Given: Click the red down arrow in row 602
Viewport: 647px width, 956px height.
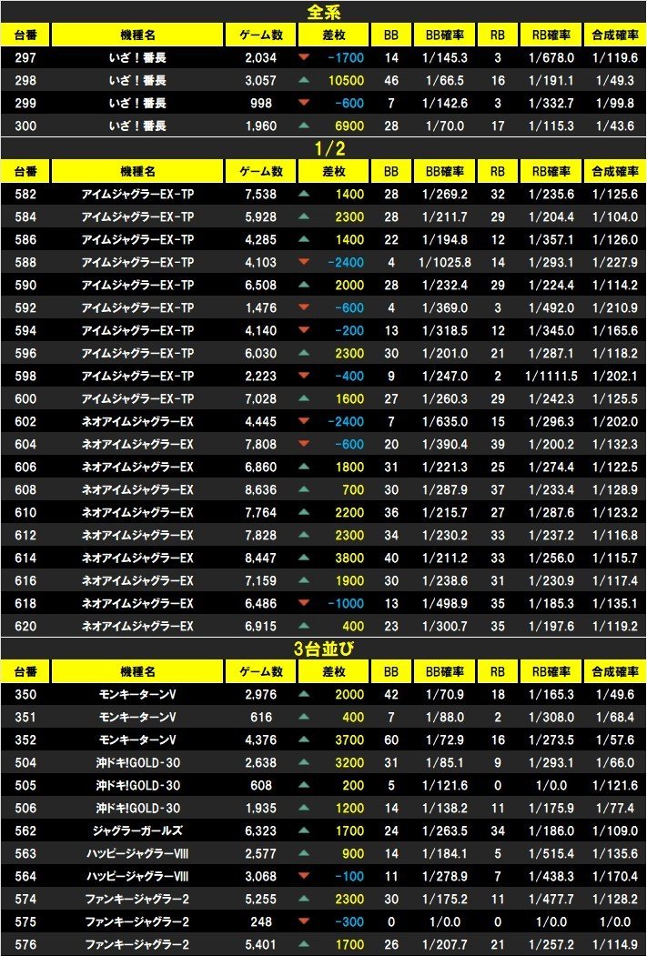Looking at the screenshot, I should coord(304,421).
